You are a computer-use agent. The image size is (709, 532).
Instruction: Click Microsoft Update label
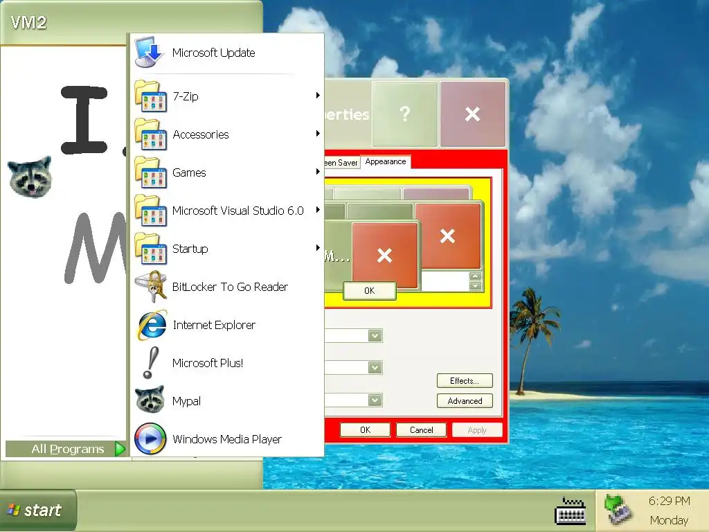(x=213, y=53)
